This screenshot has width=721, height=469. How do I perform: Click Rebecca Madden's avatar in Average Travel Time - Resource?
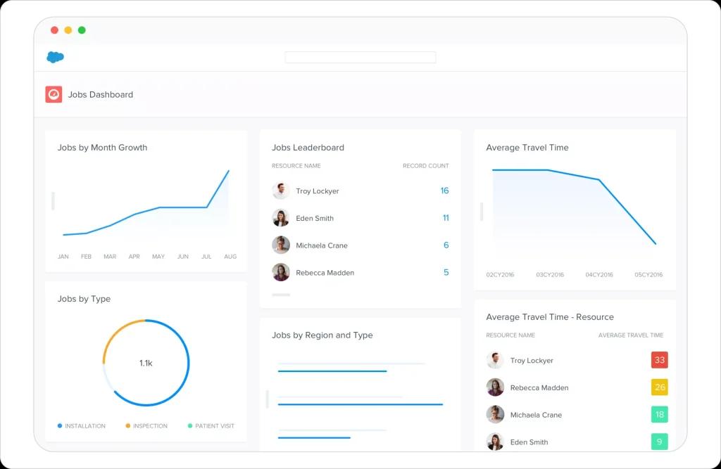pos(495,387)
